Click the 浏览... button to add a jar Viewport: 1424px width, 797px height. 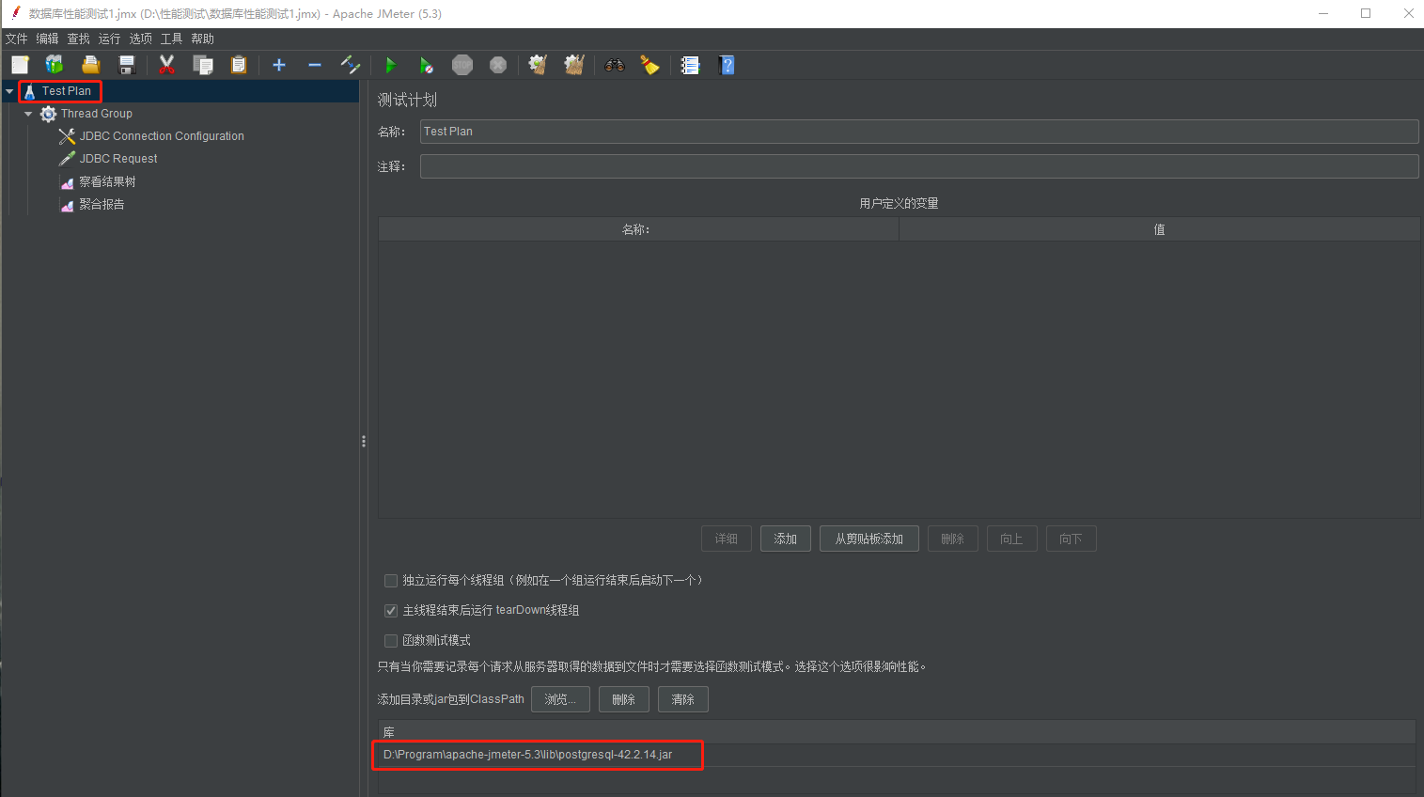560,699
